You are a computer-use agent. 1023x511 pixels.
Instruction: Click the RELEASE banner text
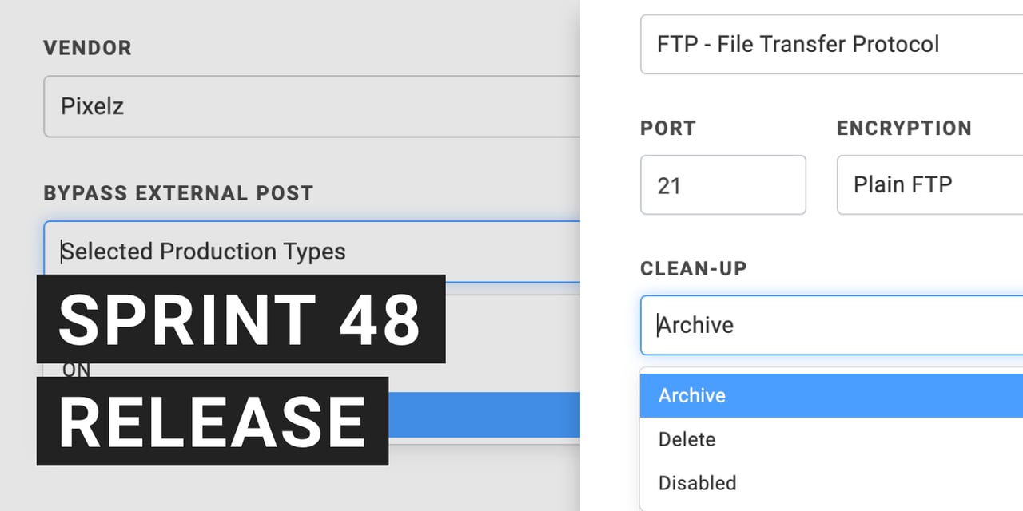pos(212,421)
